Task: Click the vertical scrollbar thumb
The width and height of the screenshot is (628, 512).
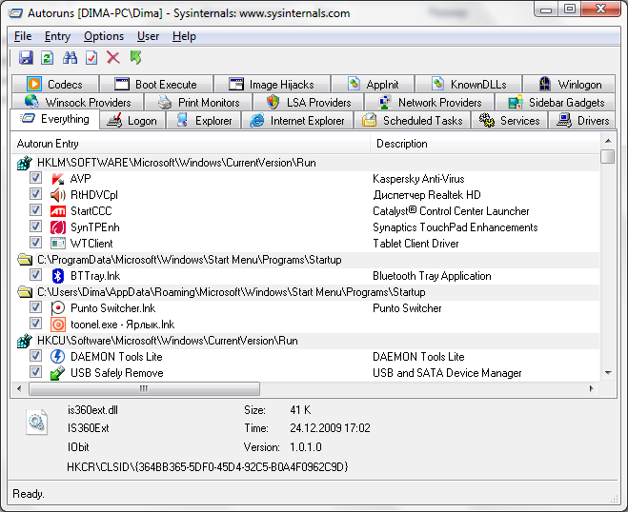Action: [608, 156]
